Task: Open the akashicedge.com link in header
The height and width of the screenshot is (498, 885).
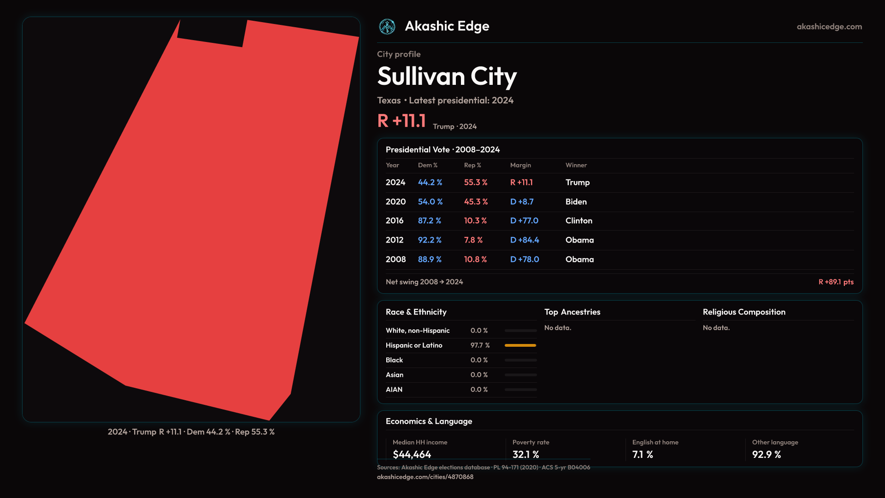Action: [829, 27]
